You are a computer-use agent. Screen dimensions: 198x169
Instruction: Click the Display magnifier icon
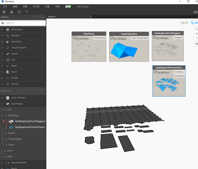(8, 36)
